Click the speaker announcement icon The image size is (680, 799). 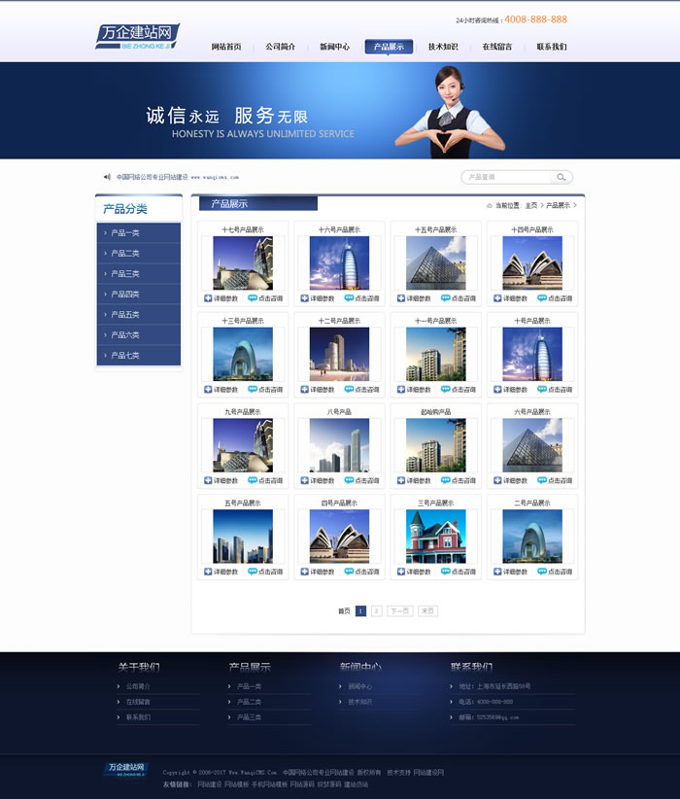(x=107, y=177)
